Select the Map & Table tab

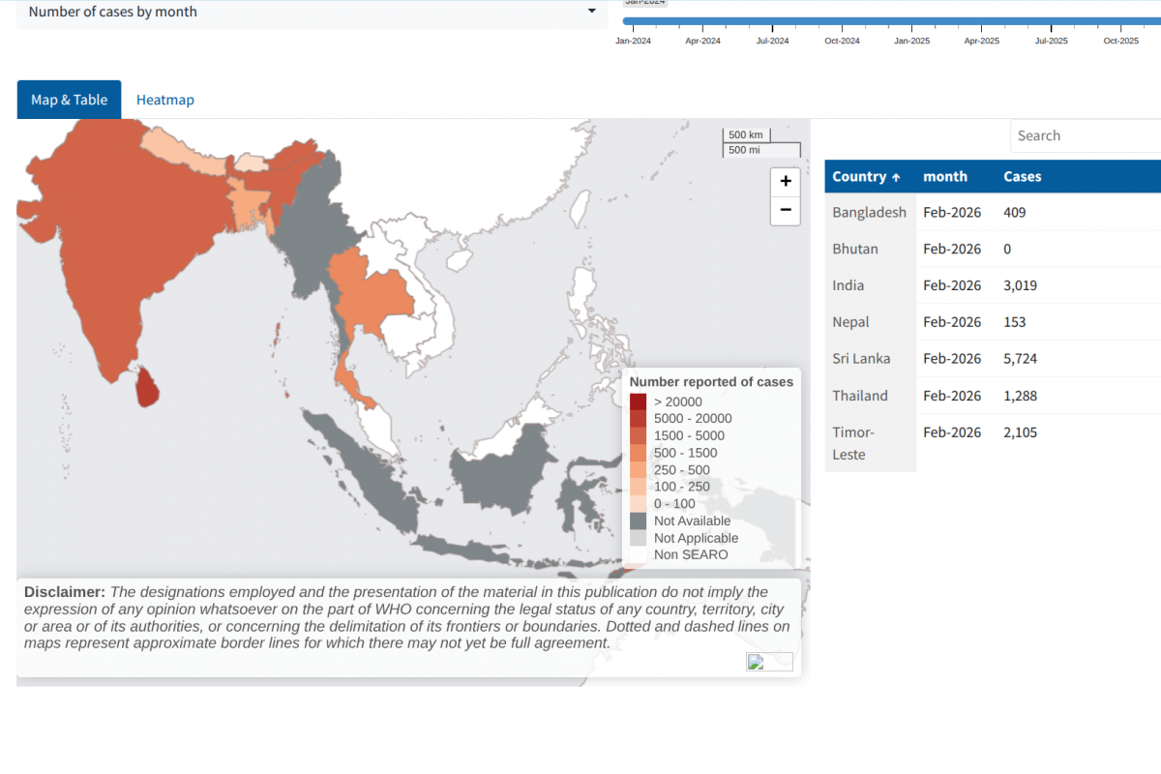[x=69, y=100]
